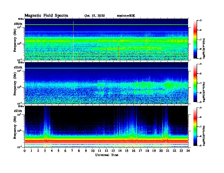
Task: Click the hour 18 tick label on time axis
Action: [147, 151]
